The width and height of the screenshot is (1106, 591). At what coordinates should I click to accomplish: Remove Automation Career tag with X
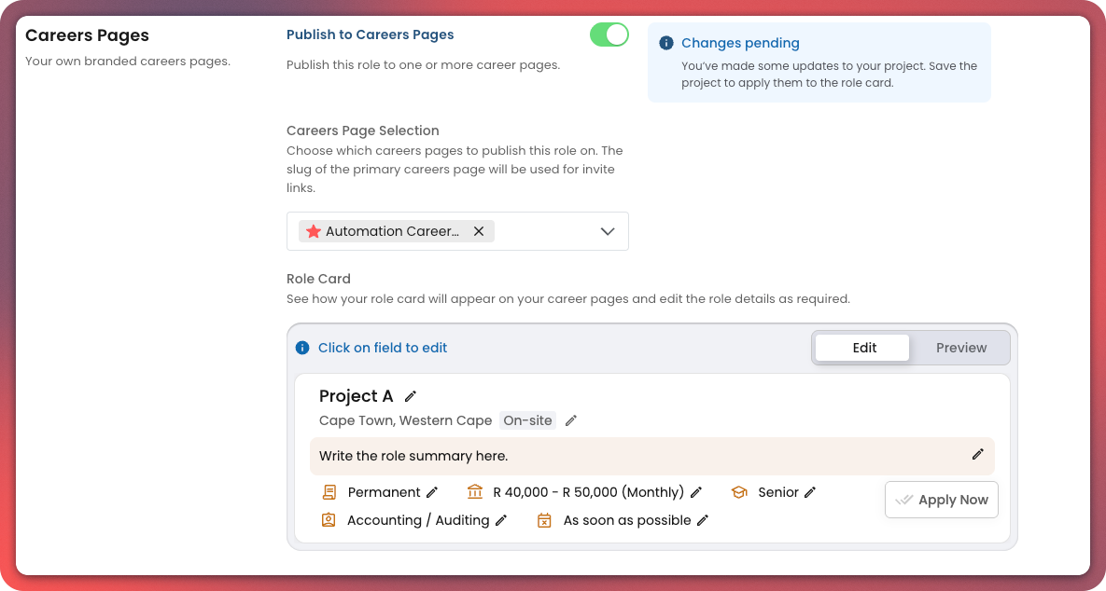[x=479, y=231]
